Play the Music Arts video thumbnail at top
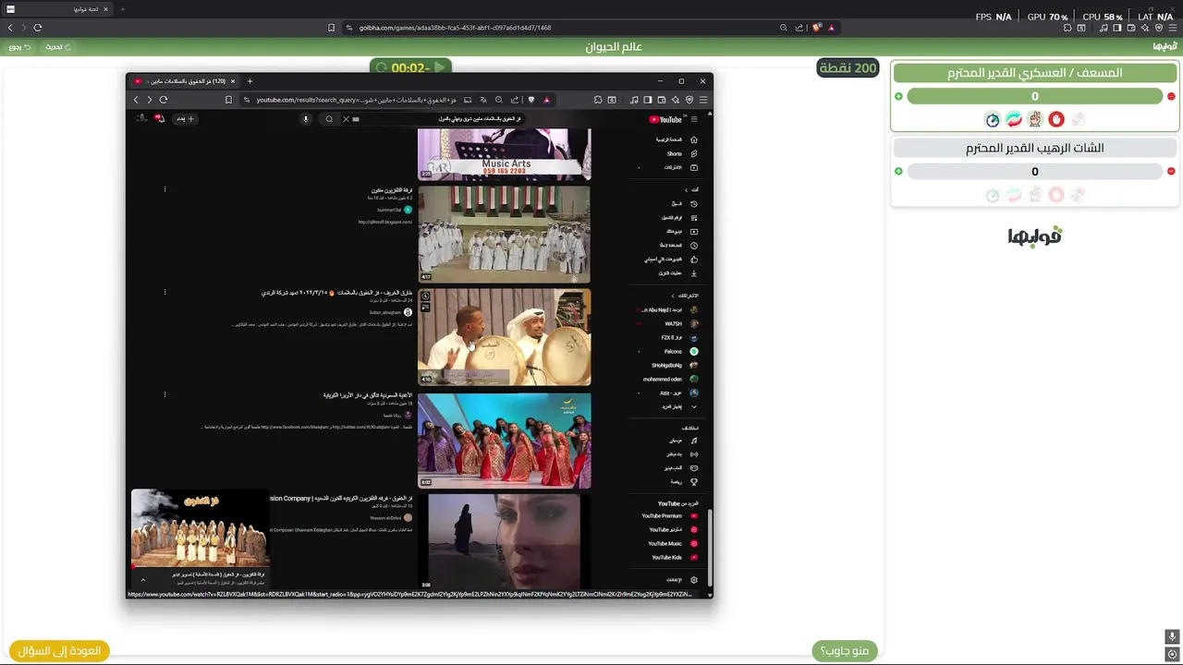This screenshot has width=1183, height=665. click(x=504, y=153)
